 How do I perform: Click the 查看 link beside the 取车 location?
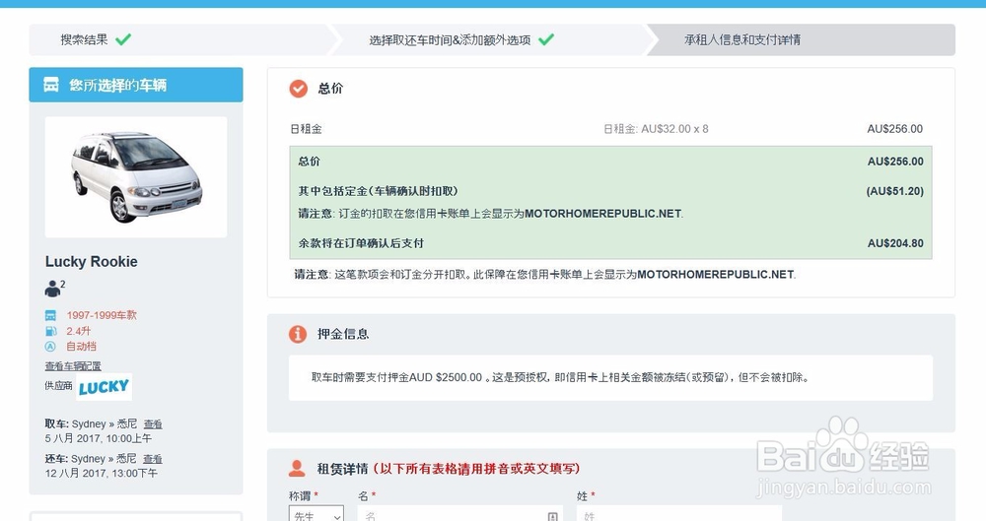point(153,424)
